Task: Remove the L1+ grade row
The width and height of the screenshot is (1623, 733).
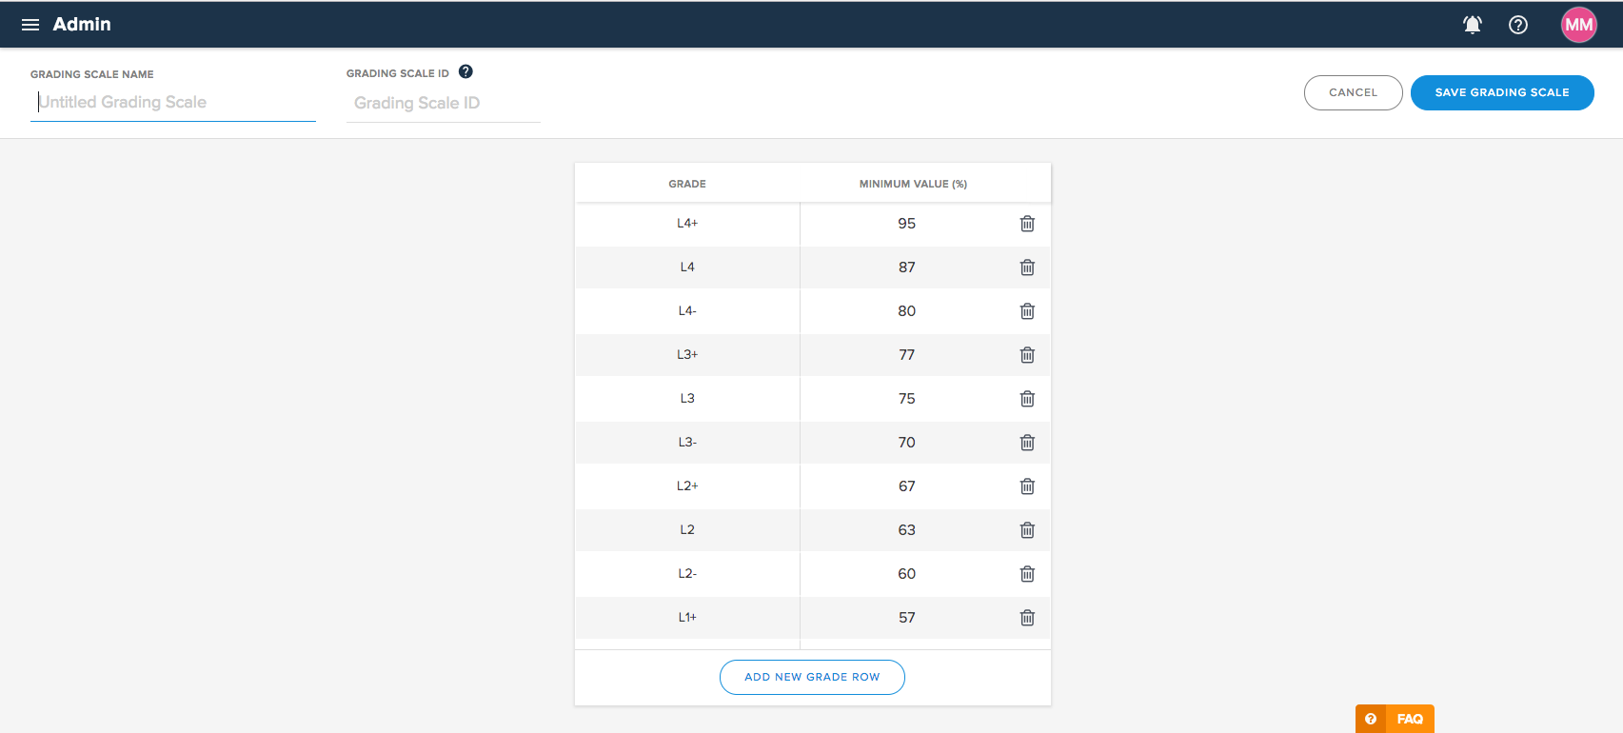Action: 1027,618
